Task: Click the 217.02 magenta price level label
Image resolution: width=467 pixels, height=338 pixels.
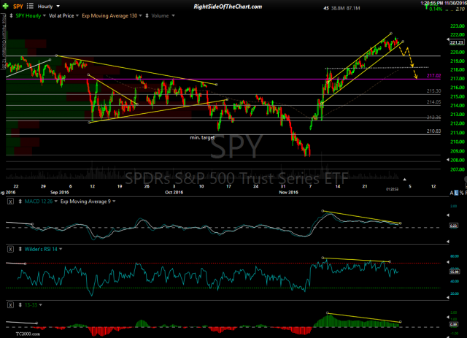Action: pos(433,76)
